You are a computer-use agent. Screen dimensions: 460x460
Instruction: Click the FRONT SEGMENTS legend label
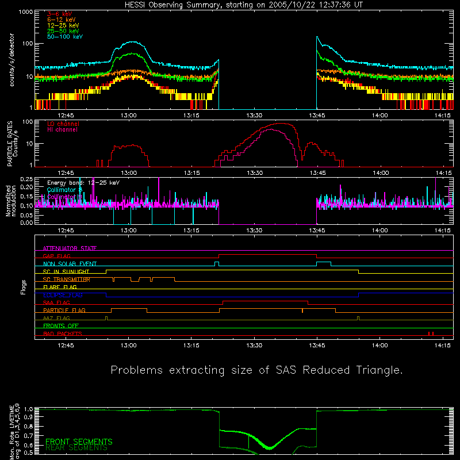coord(79,442)
